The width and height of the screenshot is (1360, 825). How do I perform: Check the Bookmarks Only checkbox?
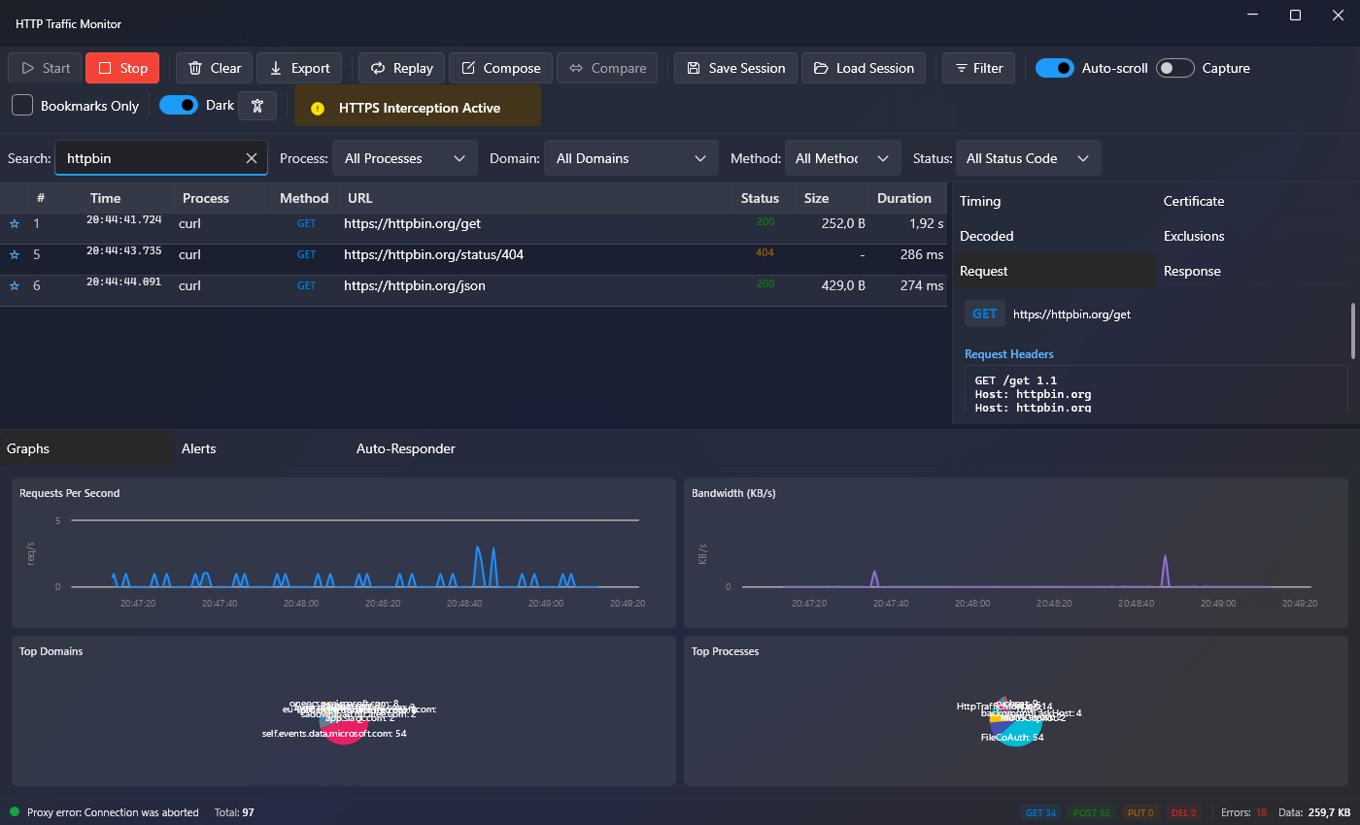pos(22,106)
